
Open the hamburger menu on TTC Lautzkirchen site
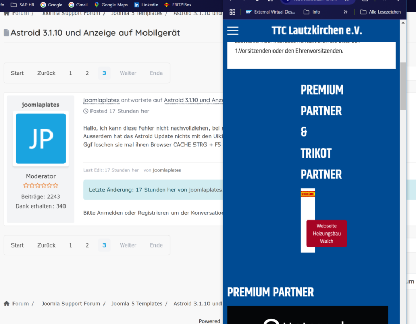[x=232, y=31]
